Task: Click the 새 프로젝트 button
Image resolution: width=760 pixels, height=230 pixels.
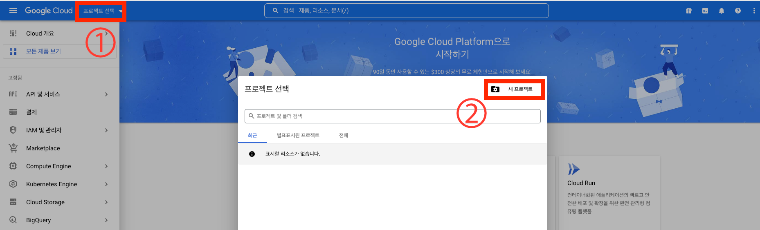Action: coord(514,89)
